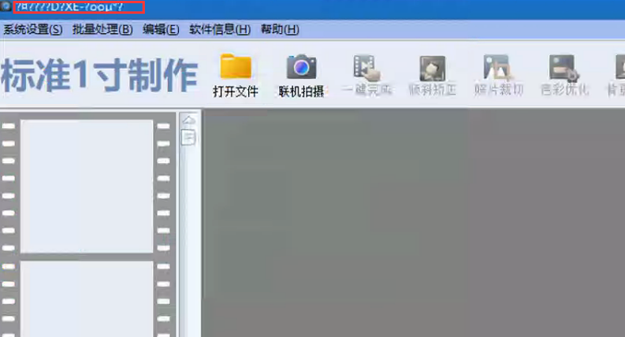Open the 编辑(E) menu

point(161,29)
